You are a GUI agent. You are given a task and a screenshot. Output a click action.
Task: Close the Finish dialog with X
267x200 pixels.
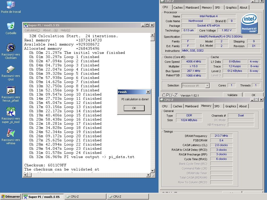[x=148, y=92]
